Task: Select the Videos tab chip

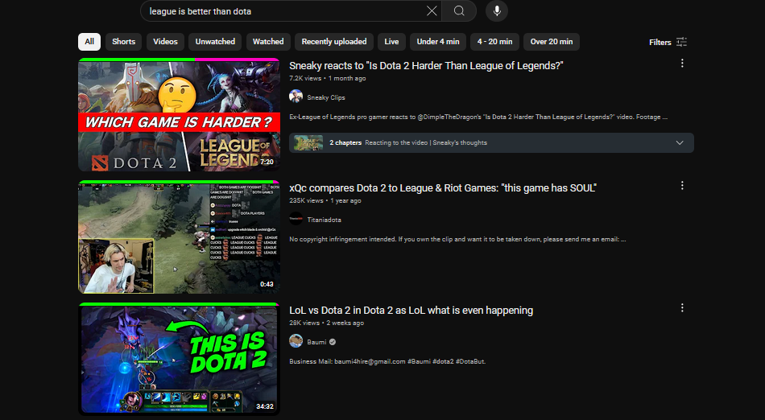Action: (x=165, y=42)
